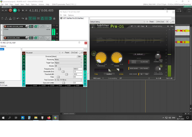Open No preset dropdown in De-esser window

click(43, 53)
